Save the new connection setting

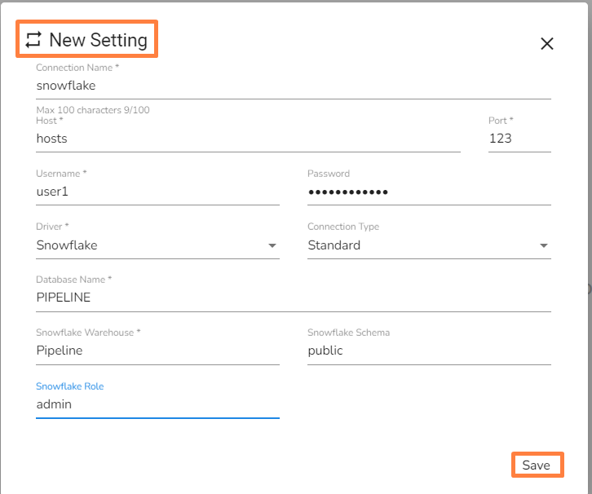[537, 465]
